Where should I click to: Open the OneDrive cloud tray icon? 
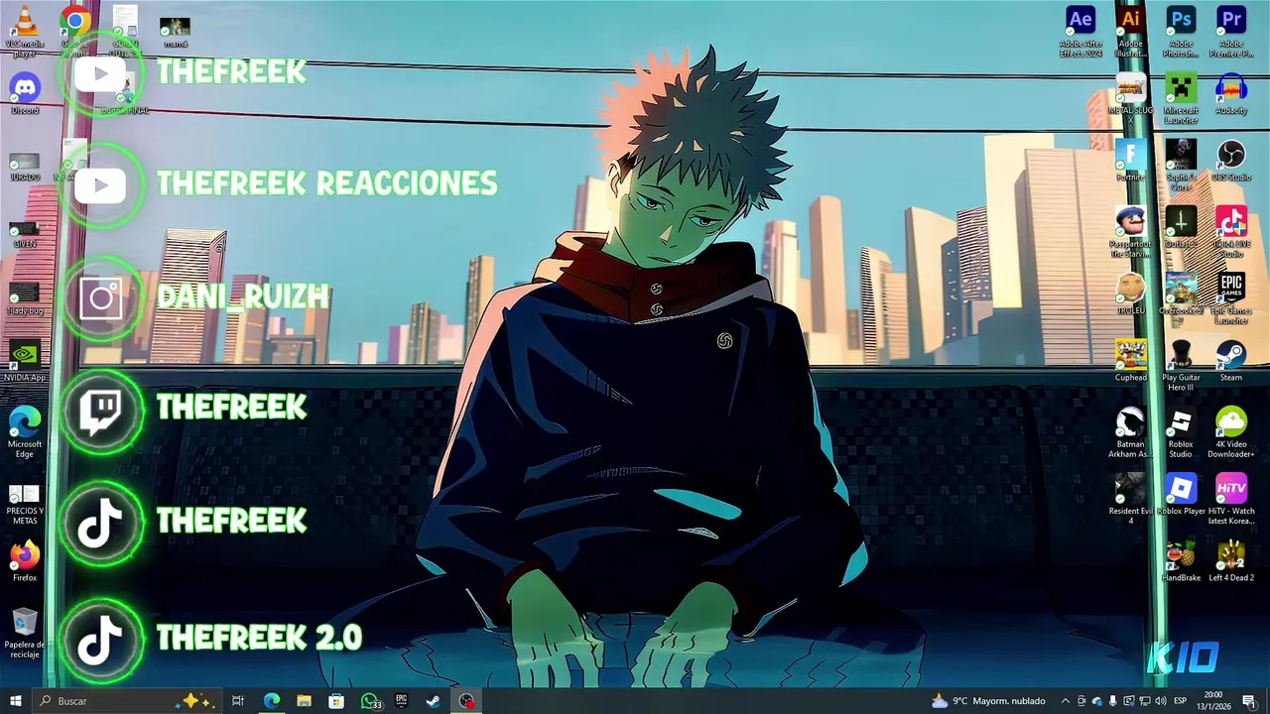click(1097, 701)
